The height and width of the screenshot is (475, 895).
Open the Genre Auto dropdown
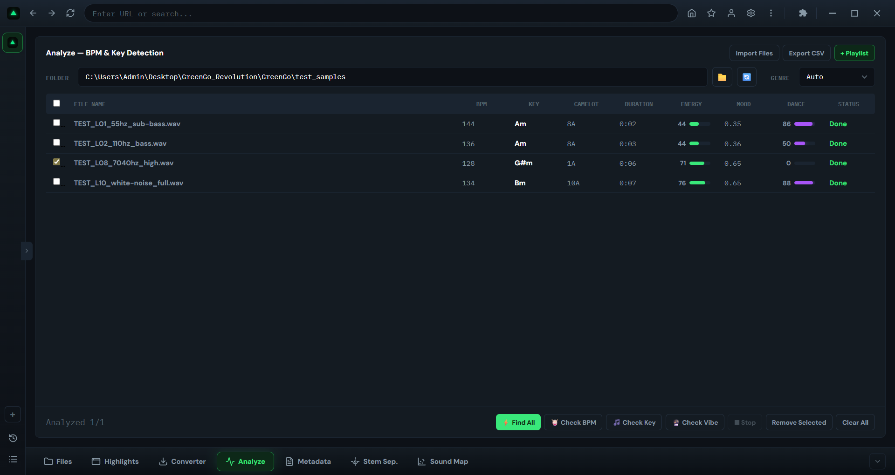click(837, 77)
